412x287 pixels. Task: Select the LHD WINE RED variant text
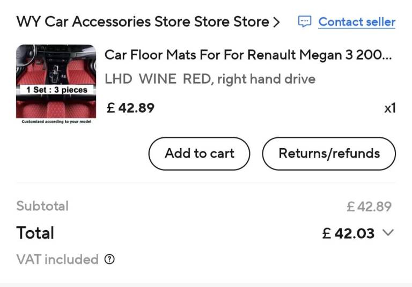(x=210, y=79)
